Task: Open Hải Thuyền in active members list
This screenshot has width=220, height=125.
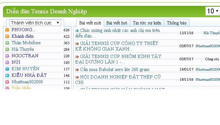Action: click(23, 49)
